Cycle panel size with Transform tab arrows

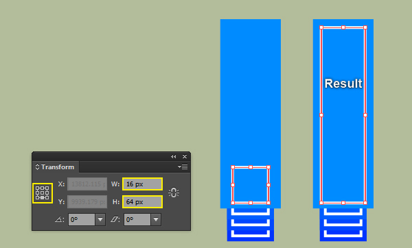click(37, 166)
